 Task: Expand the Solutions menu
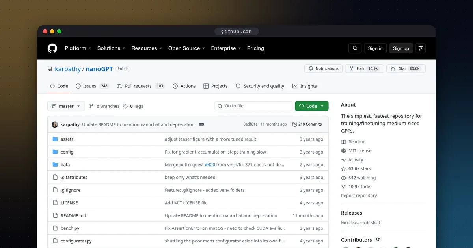pyautogui.click(x=111, y=48)
